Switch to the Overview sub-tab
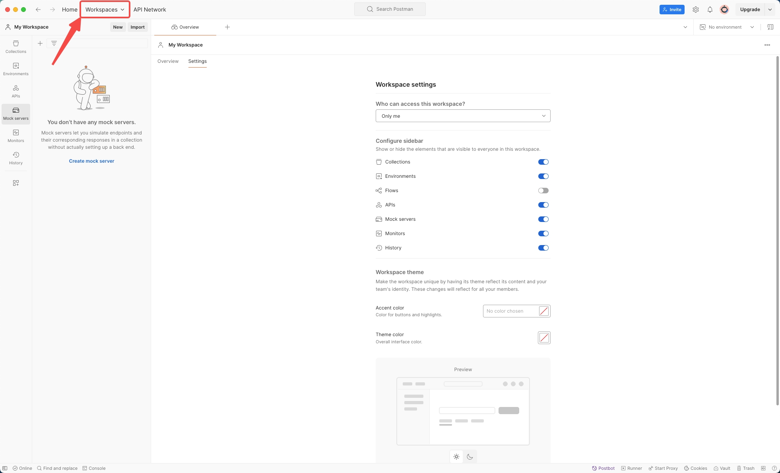The width and height of the screenshot is (780, 473). tap(168, 61)
